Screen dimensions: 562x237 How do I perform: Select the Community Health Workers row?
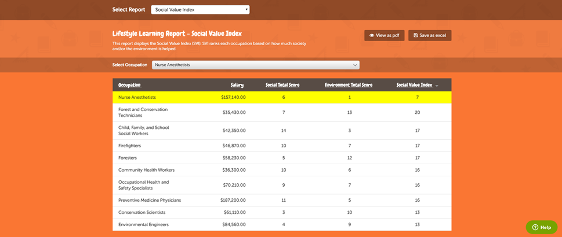click(282, 170)
